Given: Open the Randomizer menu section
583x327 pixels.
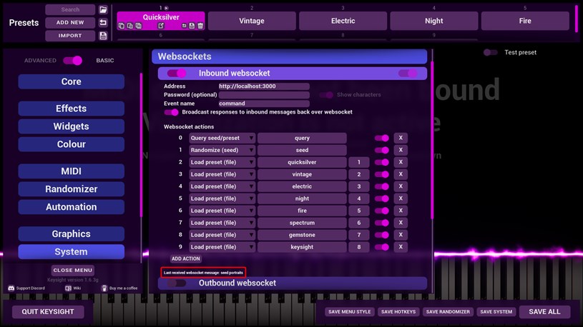Looking at the screenshot, I should tap(71, 189).
